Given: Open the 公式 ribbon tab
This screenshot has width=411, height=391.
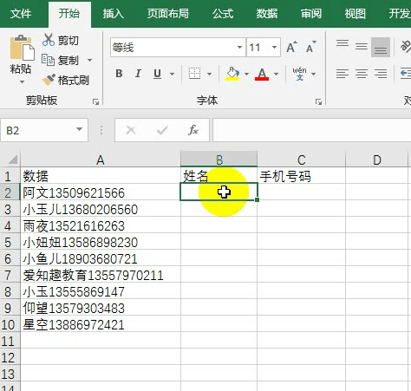Looking at the screenshot, I should 223,14.
